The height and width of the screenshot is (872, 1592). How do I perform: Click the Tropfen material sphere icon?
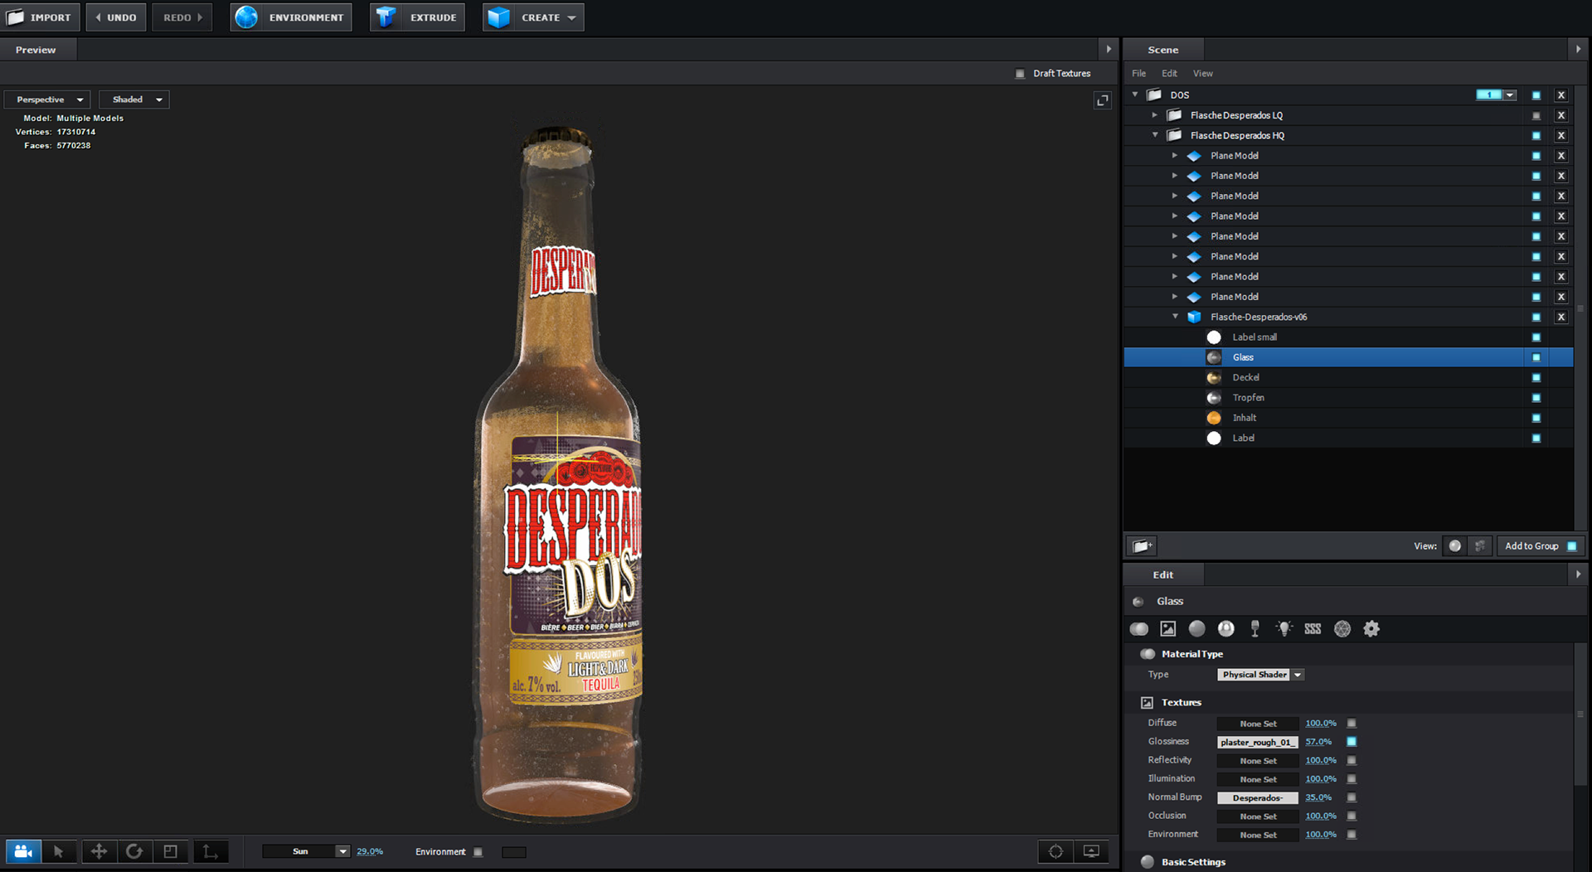(x=1214, y=398)
